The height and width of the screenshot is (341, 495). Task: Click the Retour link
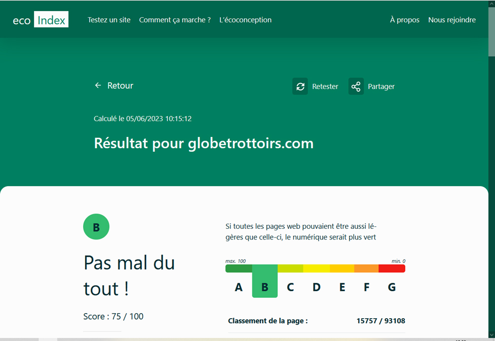pos(120,86)
